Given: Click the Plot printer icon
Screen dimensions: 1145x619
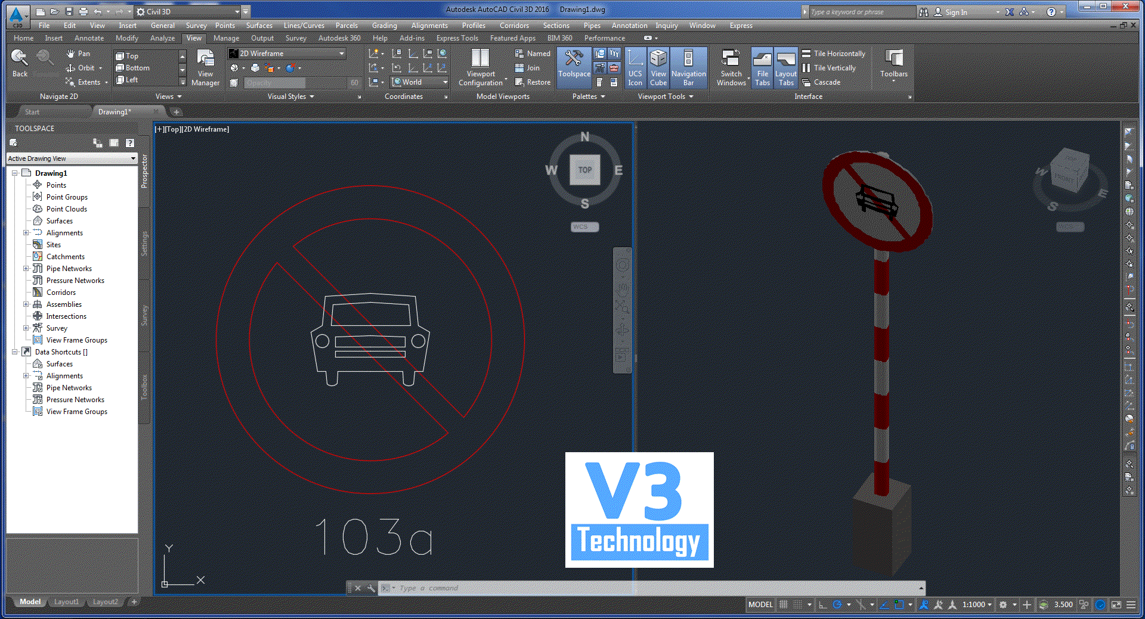Looking at the screenshot, I should [83, 11].
